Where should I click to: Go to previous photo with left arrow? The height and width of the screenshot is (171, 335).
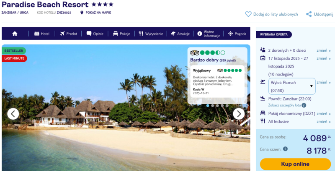click(13, 114)
